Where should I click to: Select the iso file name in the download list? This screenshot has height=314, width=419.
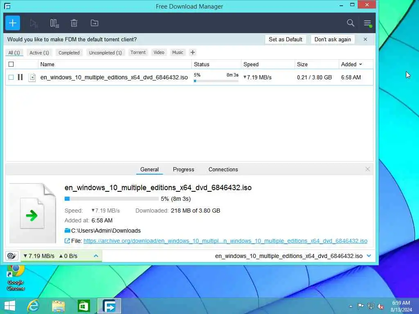coord(114,77)
